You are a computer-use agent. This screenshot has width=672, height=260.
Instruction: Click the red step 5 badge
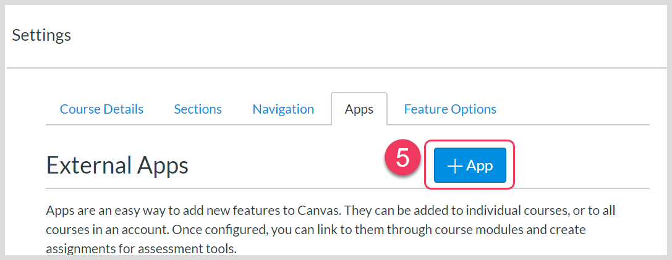(402, 159)
